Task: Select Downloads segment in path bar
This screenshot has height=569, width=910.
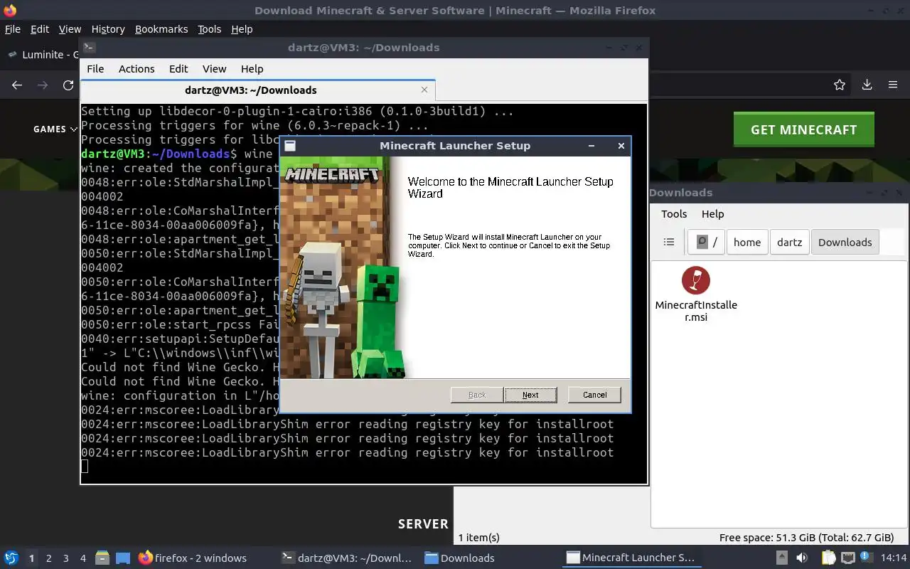Action: [845, 242]
